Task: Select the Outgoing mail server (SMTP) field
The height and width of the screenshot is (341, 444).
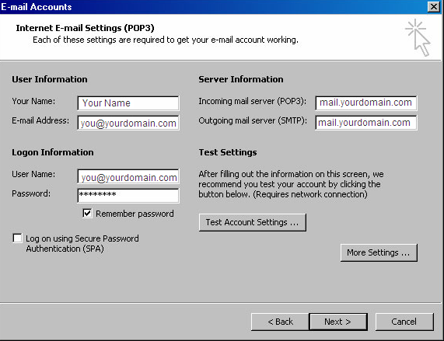Action: (365, 123)
